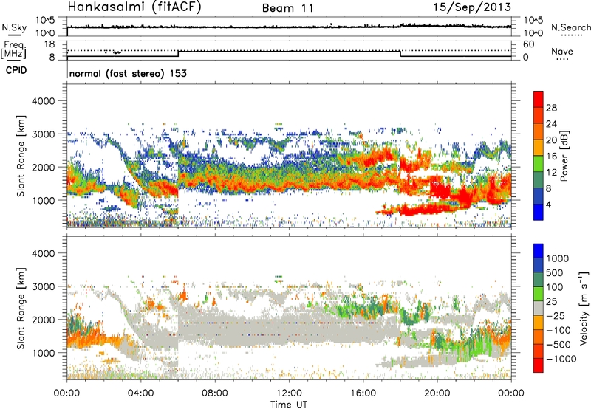Click the frequency step-up at 06:00 in Freq panel

click(x=178, y=54)
